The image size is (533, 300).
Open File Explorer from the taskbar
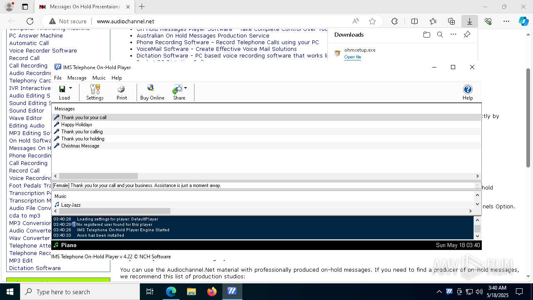[191, 292]
